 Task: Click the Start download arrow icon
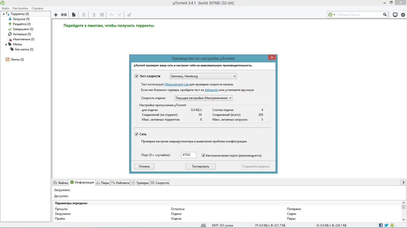tap(94, 15)
